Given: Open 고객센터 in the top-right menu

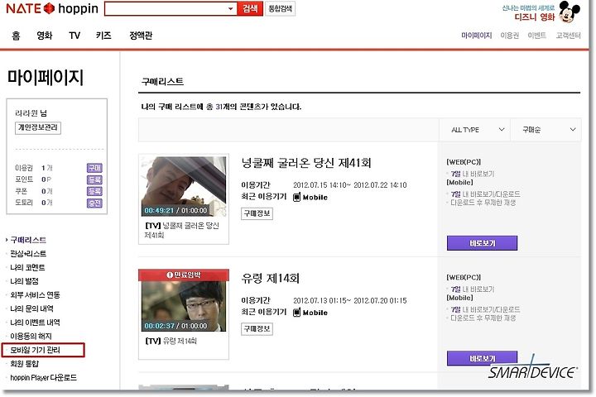Looking at the screenshot, I should (568, 36).
